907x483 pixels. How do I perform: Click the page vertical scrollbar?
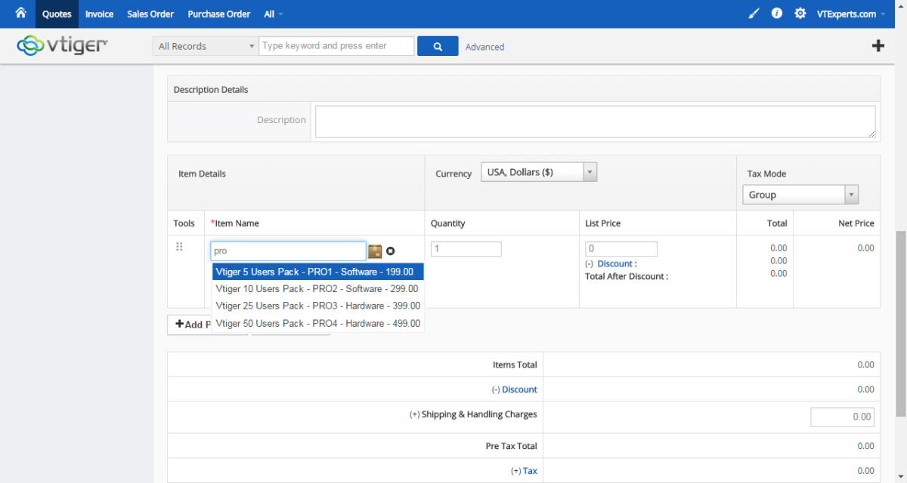(x=901, y=325)
